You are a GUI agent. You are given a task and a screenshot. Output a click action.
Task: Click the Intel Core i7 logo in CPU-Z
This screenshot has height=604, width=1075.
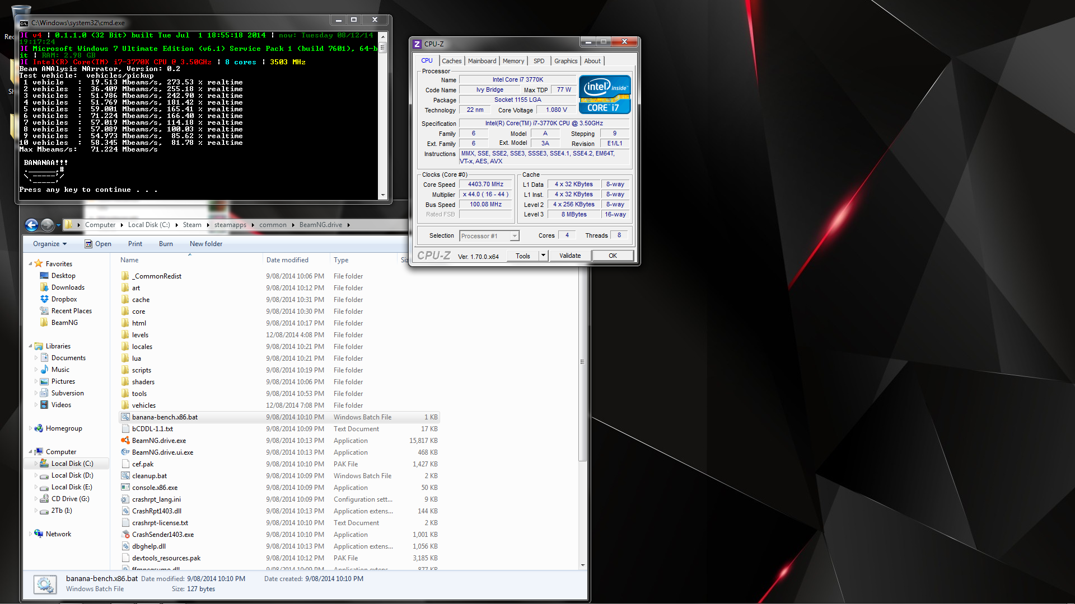point(605,95)
